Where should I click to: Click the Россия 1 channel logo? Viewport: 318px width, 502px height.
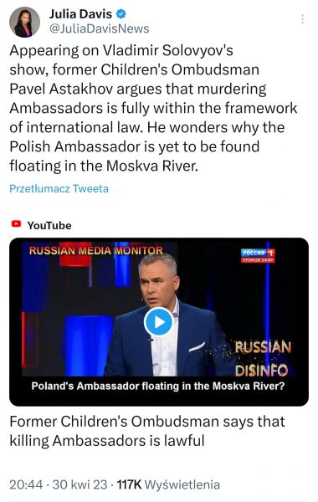tap(258, 256)
